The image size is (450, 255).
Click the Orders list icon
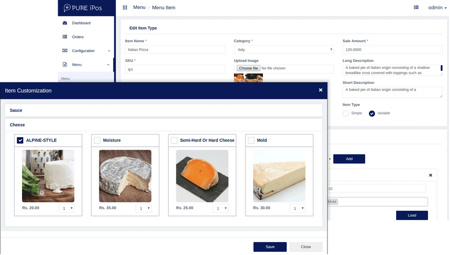(x=65, y=37)
